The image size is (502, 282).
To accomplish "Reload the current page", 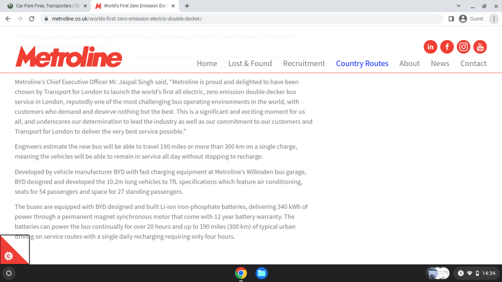I will tap(31, 19).
